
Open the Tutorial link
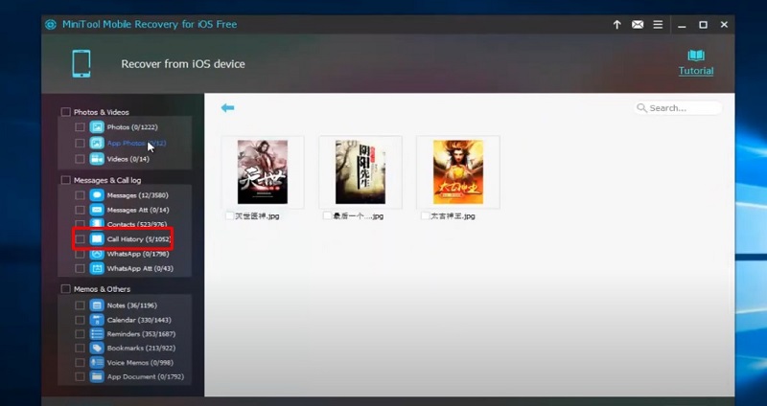coord(696,71)
